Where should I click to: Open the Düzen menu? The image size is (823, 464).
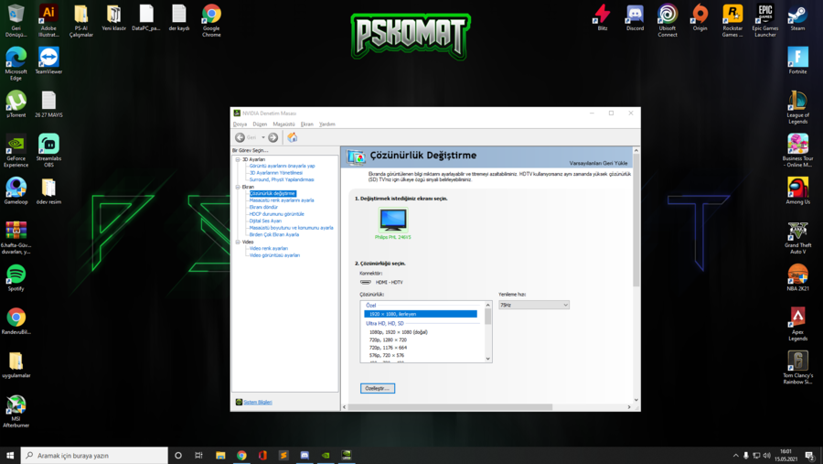(260, 124)
